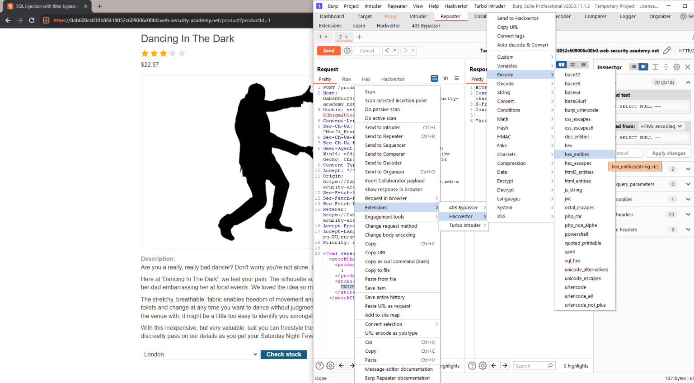Open the Inspector settings gear
694x383 pixels.
(x=676, y=66)
